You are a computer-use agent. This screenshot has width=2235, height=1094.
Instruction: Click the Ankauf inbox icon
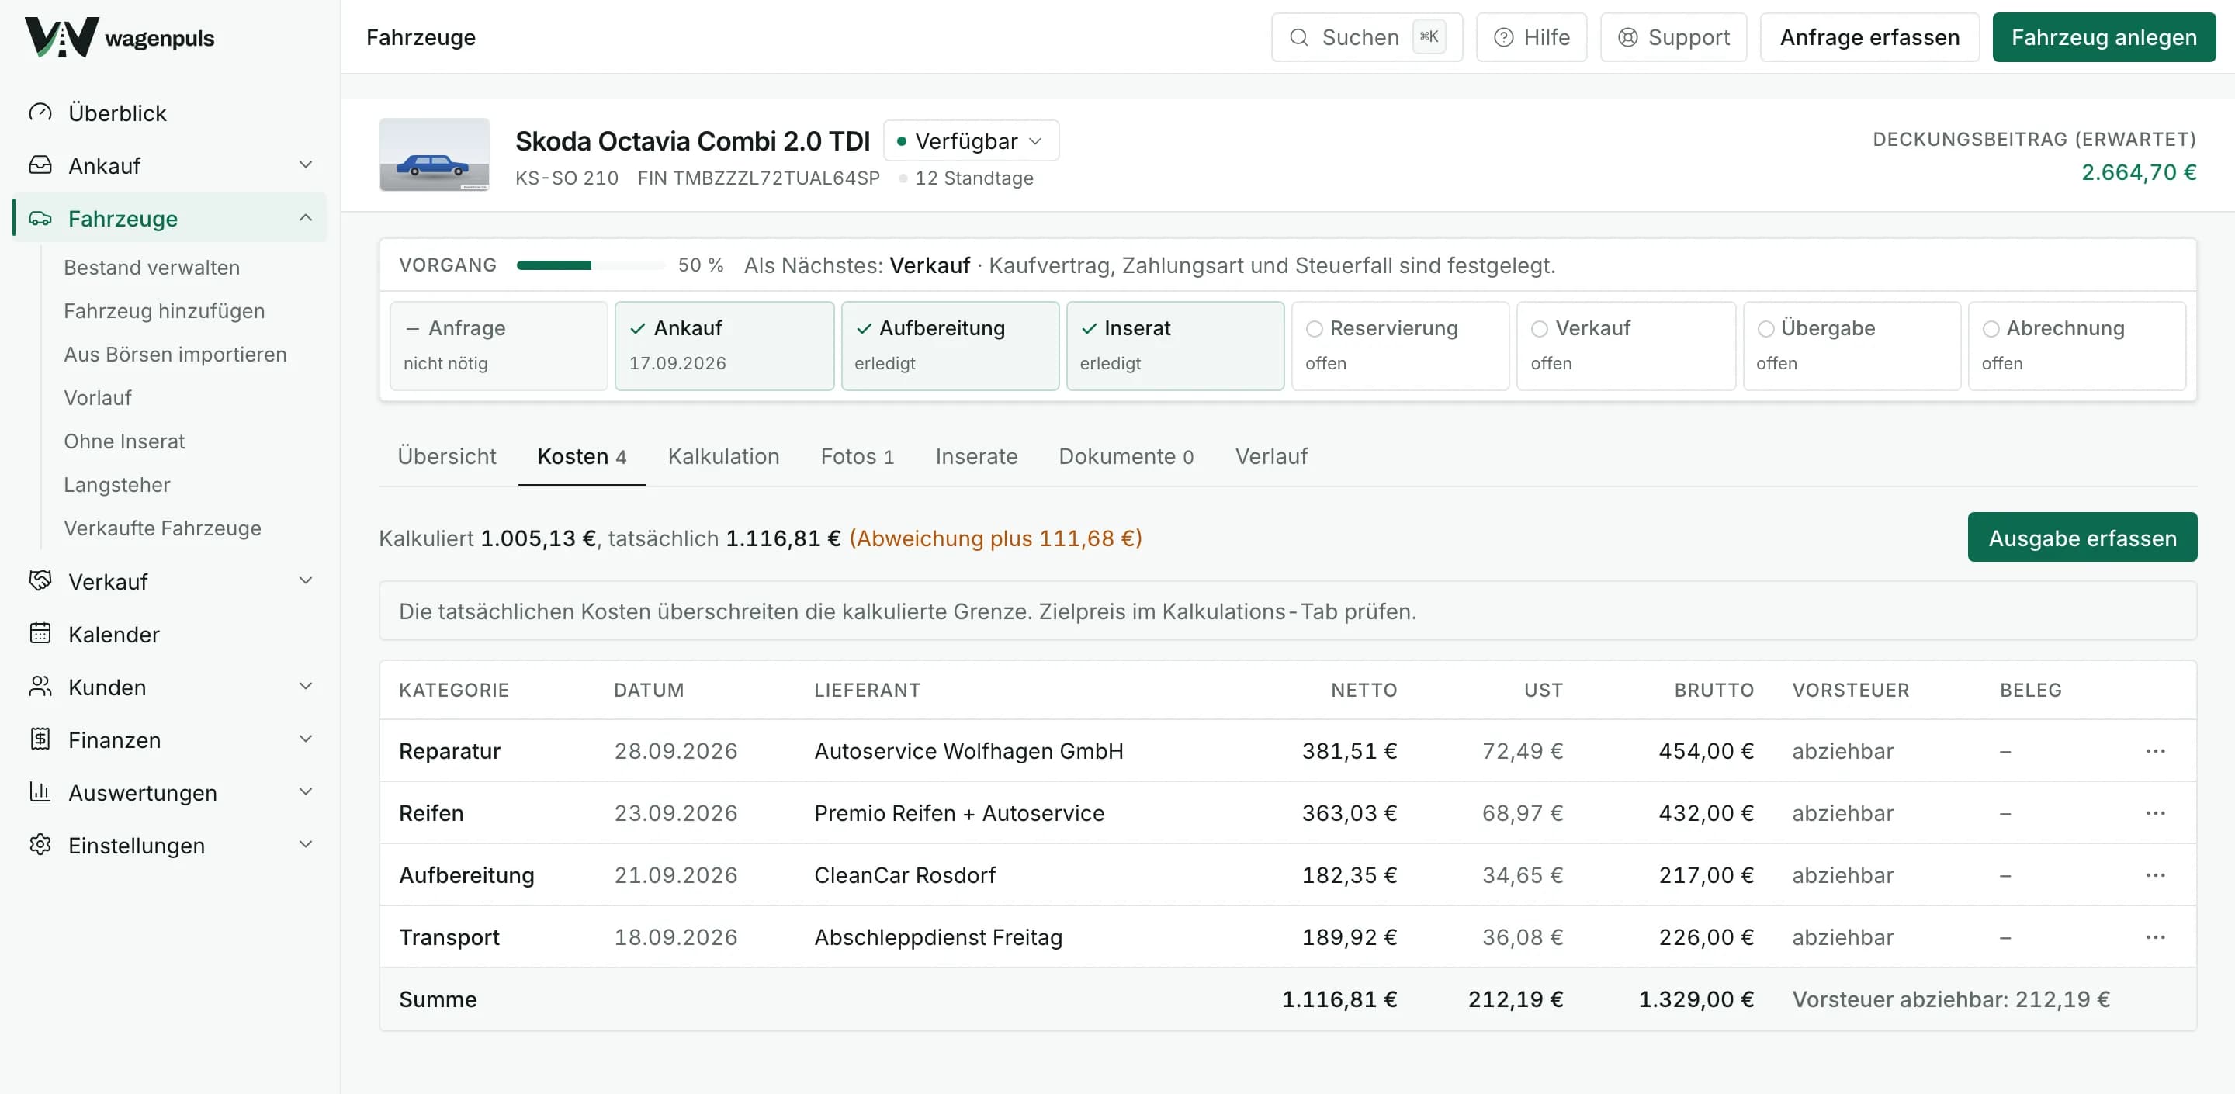(x=40, y=166)
